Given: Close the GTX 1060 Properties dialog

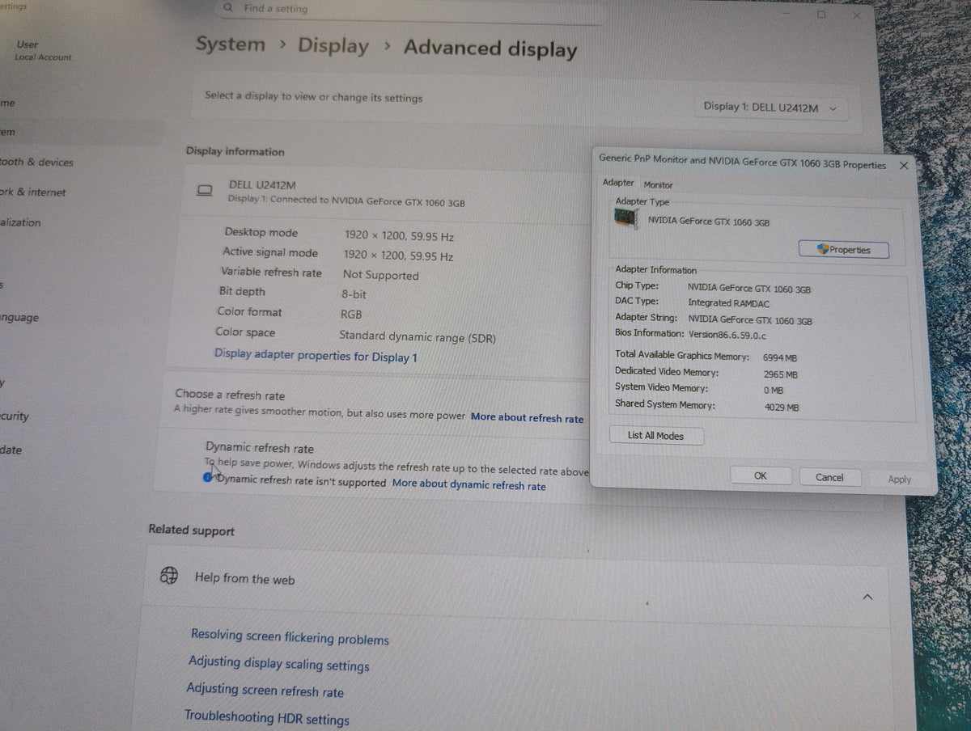Looking at the screenshot, I should tap(904, 165).
